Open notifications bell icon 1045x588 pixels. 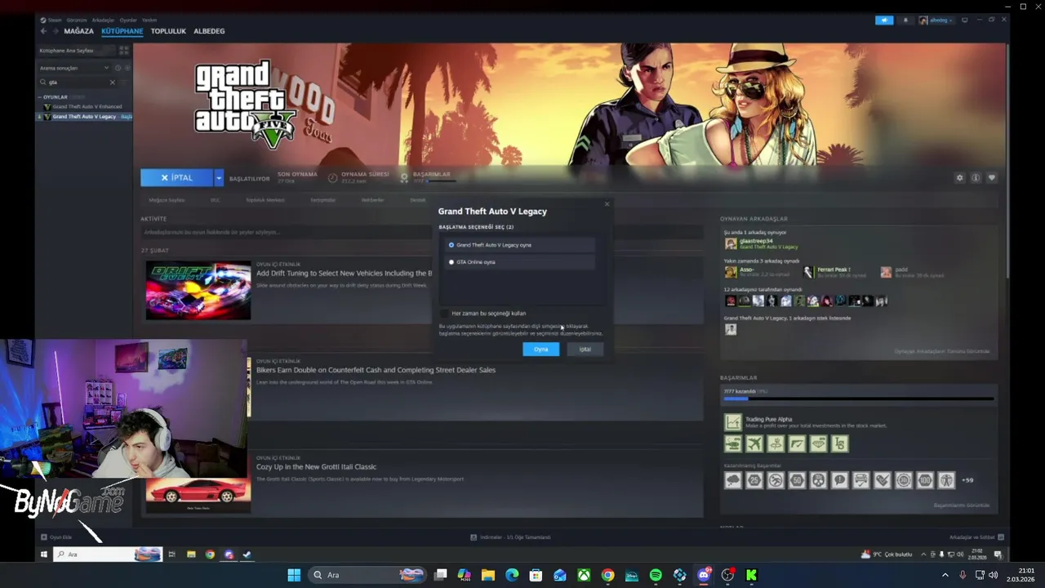click(905, 20)
